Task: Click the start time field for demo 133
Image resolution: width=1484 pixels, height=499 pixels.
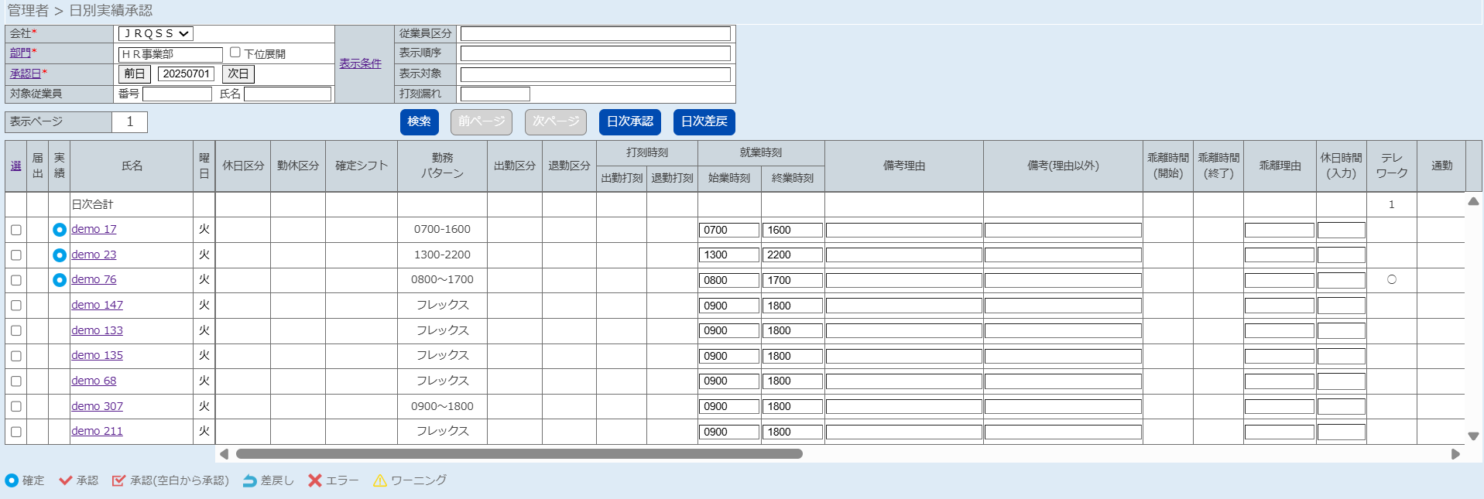Action: point(728,331)
